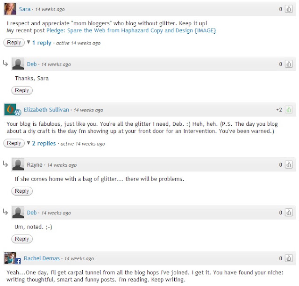Click the Facebook badge on Rachel's avatar

coord(18,261)
